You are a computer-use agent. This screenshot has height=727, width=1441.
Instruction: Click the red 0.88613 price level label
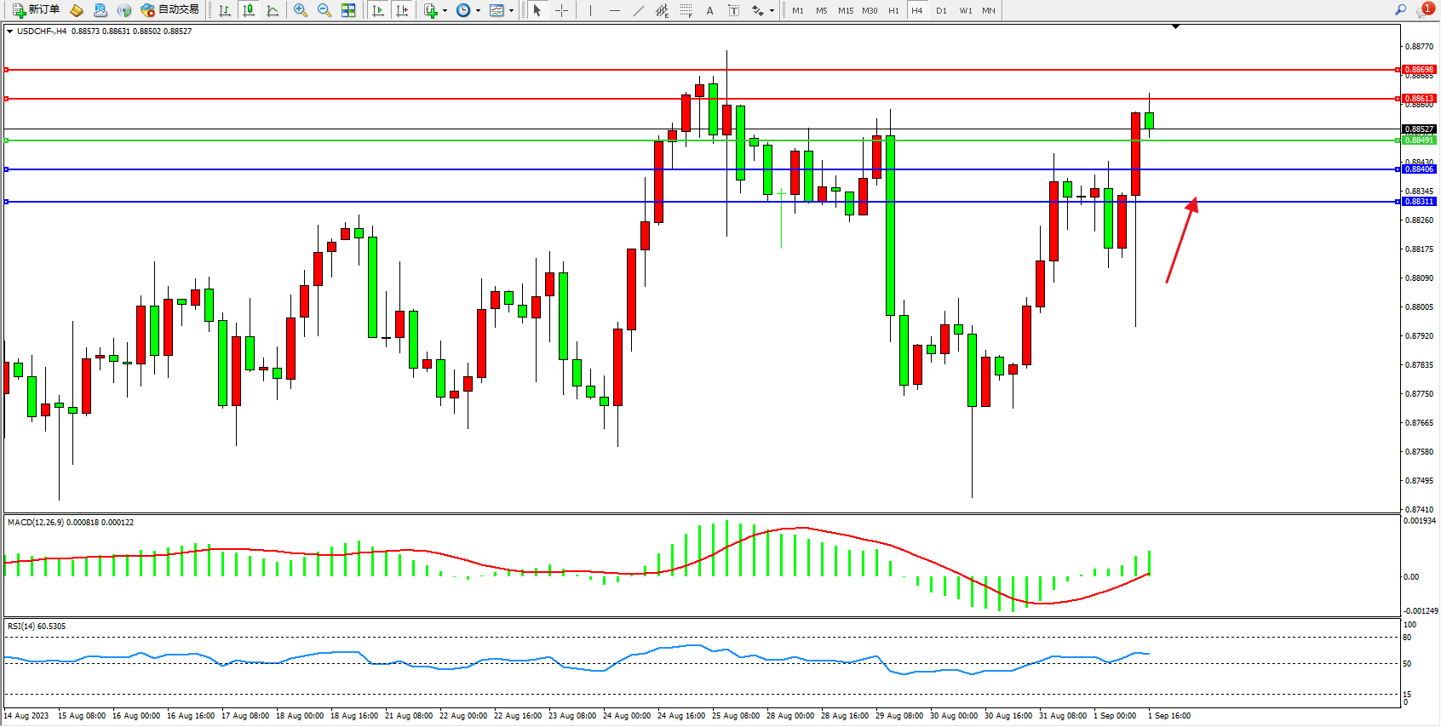pyautogui.click(x=1419, y=99)
